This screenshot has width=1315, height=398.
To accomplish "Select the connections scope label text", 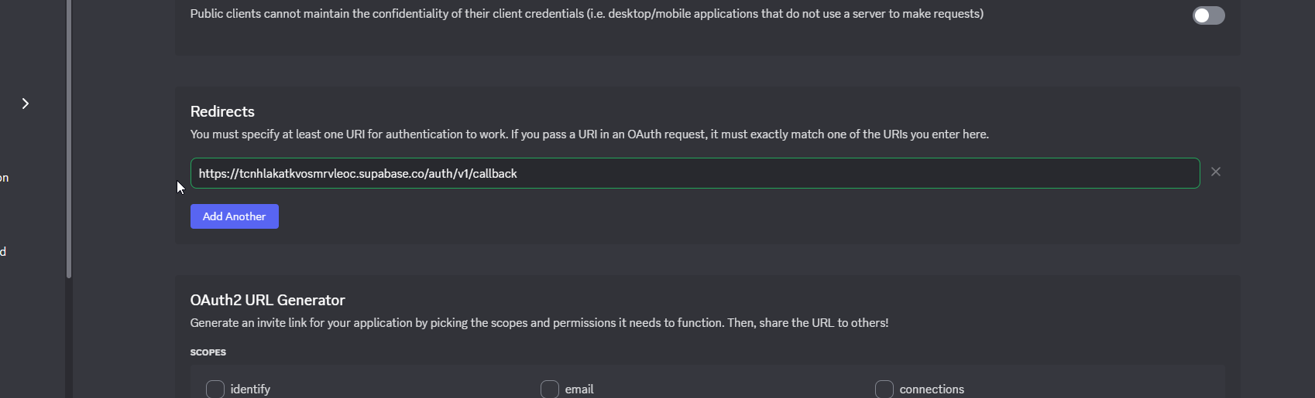I will 932,389.
